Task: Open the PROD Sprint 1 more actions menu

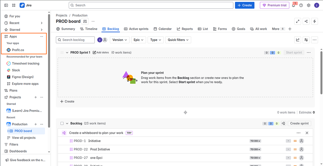Action: click(x=309, y=52)
